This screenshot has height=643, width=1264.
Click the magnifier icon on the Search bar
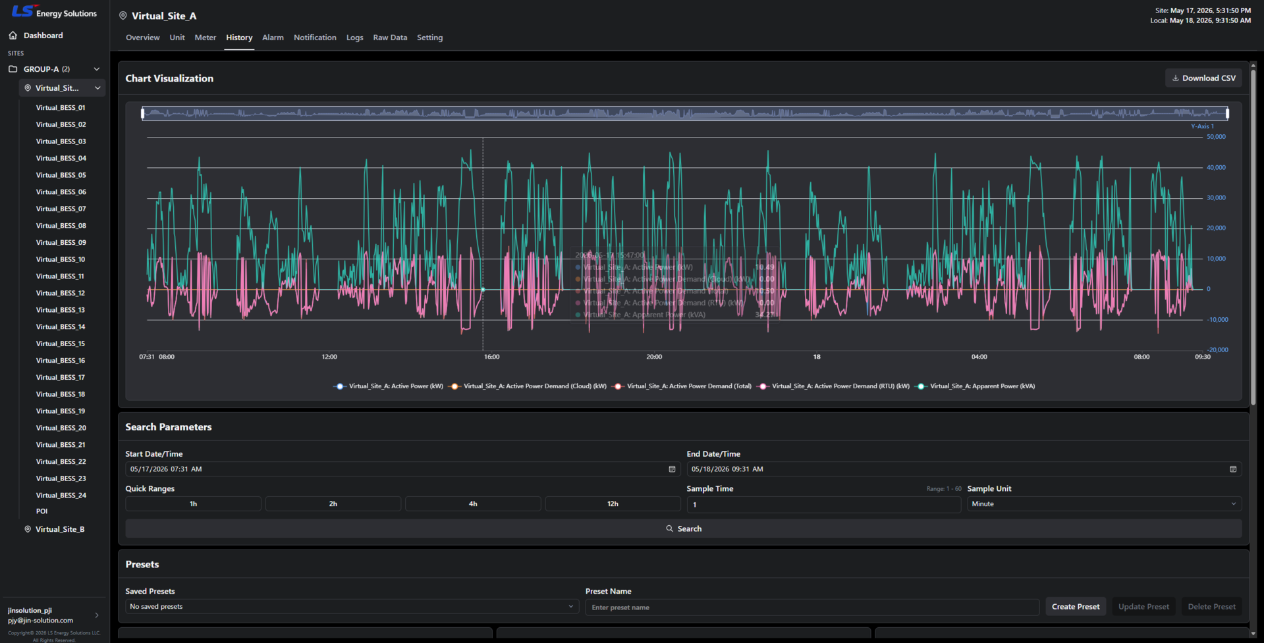[x=669, y=529]
